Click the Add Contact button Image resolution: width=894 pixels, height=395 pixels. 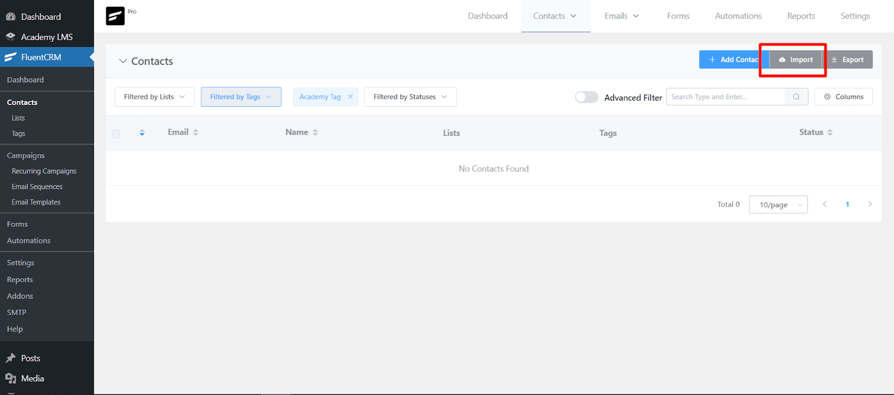(x=733, y=60)
